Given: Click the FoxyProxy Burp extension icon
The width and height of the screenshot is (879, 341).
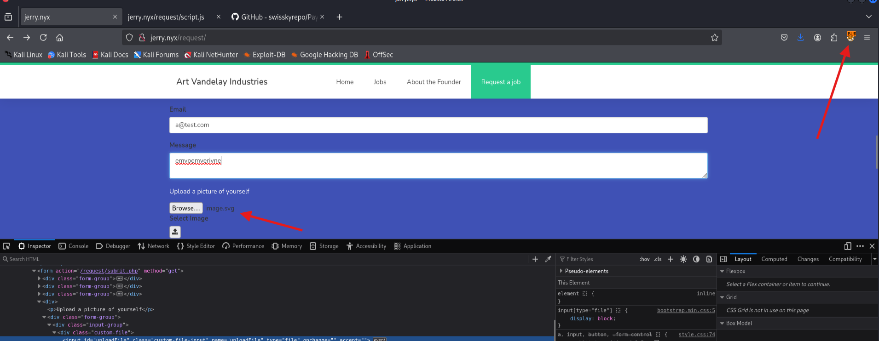Looking at the screenshot, I should coord(850,37).
